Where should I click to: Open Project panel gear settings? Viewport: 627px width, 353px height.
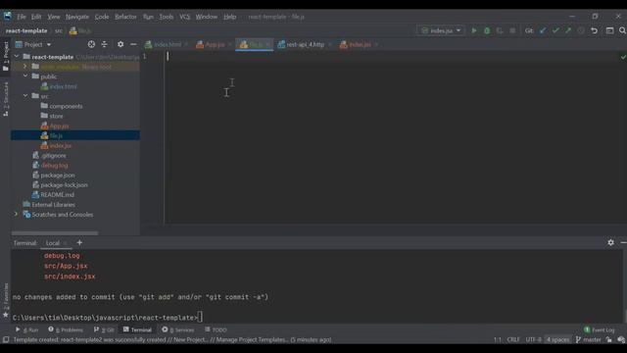coord(121,44)
